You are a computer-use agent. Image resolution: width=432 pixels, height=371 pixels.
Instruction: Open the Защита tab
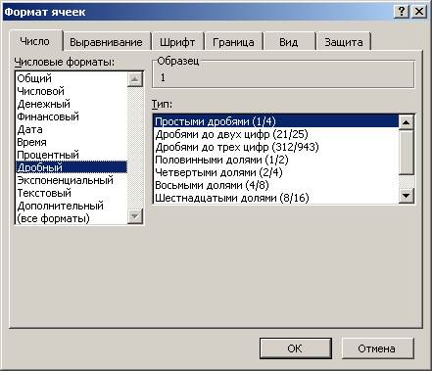click(344, 42)
